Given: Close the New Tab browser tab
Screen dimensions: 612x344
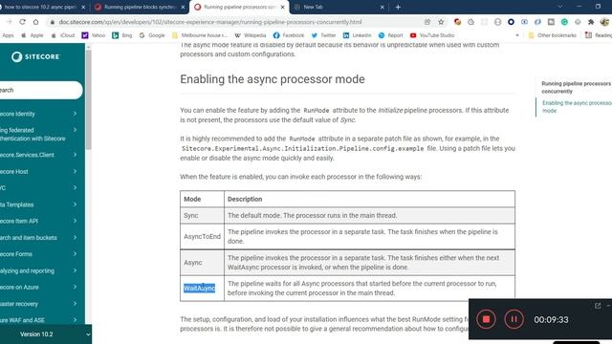Looking at the screenshot, I should [382, 7].
